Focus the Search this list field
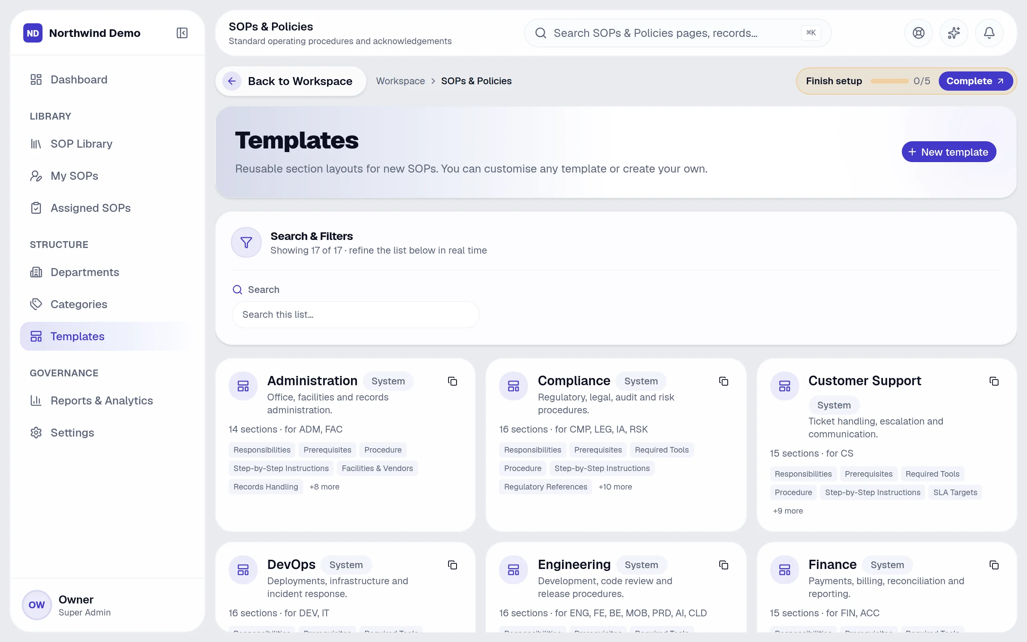 pos(355,315)
